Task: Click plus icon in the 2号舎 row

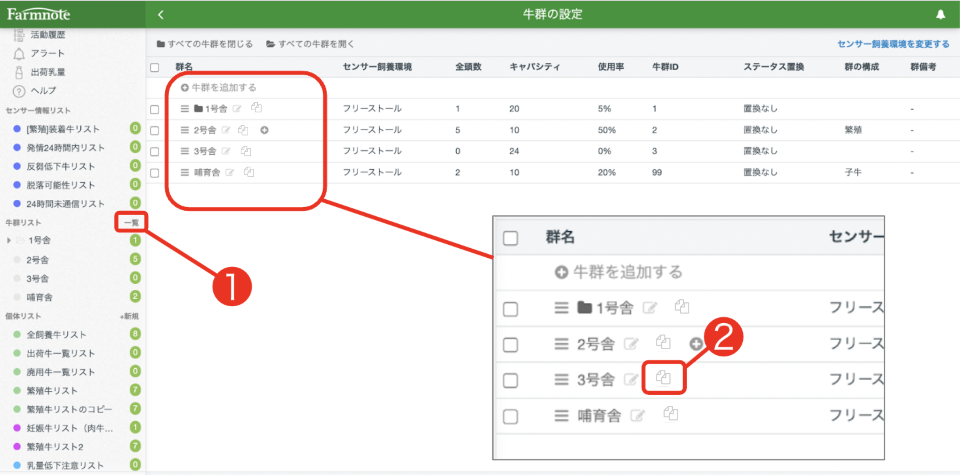Action: point(264,130)
